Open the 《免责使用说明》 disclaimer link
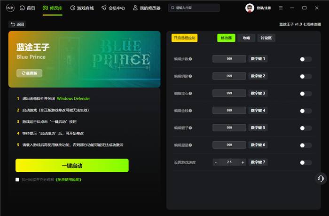The image size is (329, 216). 68,179
